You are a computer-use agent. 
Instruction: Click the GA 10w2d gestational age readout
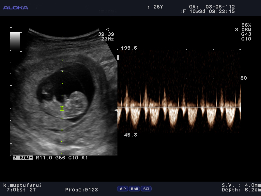tap(197, 11)
